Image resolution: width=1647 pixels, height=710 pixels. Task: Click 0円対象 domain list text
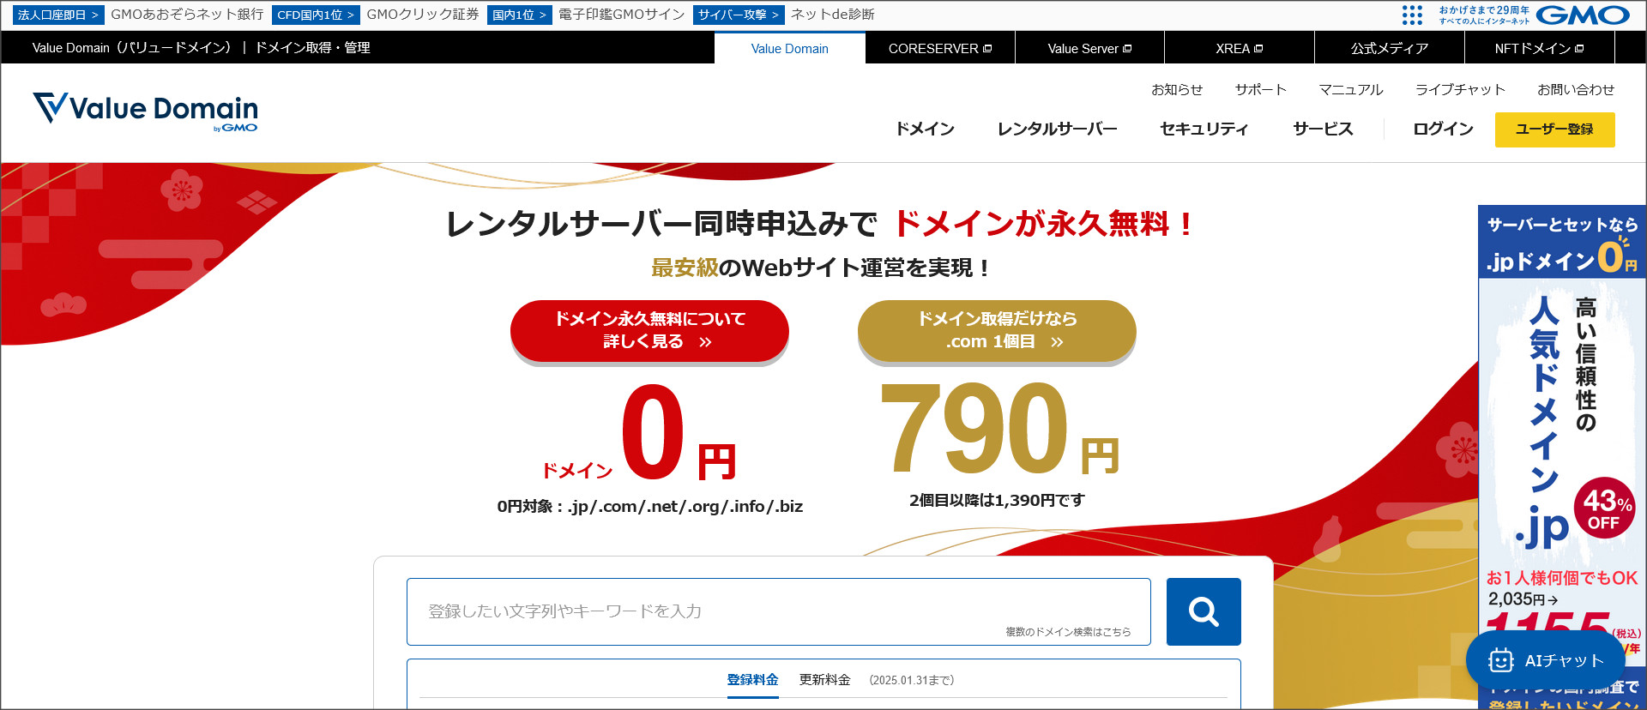click(x=650, y=507)
